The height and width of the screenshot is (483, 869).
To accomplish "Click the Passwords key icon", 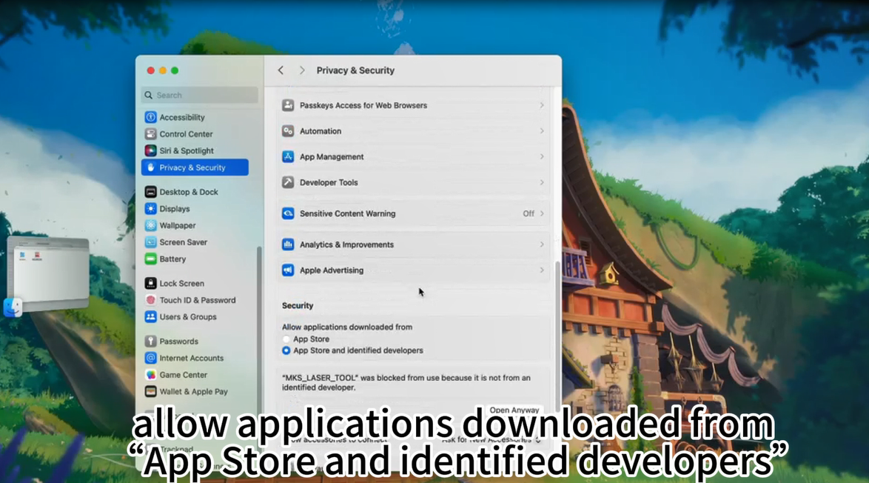I will pyautogui.click(x=150, y=341).
